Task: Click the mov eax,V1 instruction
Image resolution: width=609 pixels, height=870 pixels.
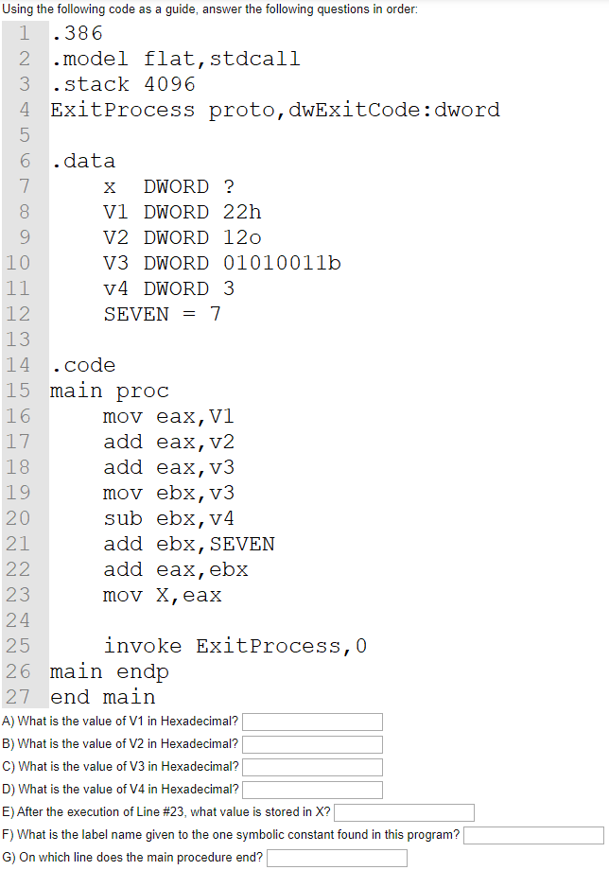Action: tap(168, 415)
